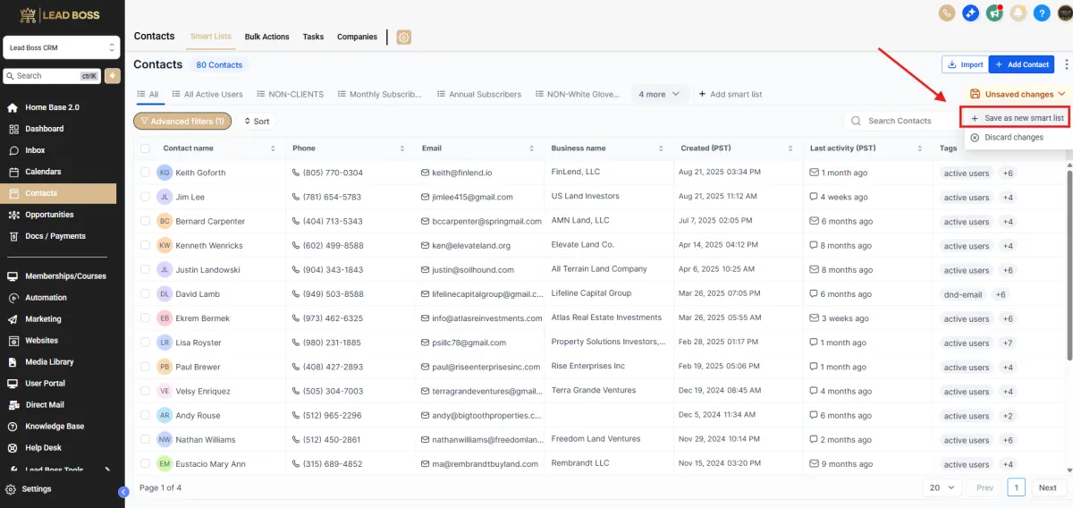The image size is (1073, 508).
Task: Expand Lead Boss Tools in the sidebar
Action: [x=58, y=470]
